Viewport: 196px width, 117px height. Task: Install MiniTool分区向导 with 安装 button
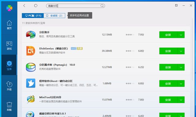[x=168, y=100]
